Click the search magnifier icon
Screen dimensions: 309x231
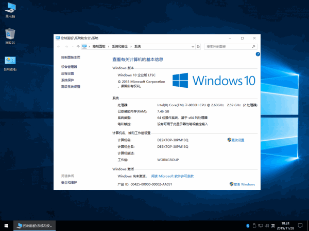coord(253,47)
